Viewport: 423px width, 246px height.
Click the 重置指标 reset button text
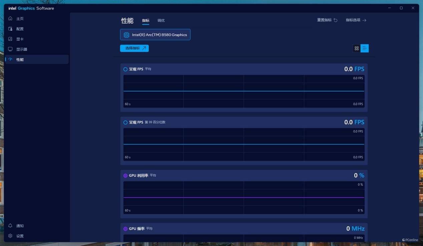click(x=324, y=20)
